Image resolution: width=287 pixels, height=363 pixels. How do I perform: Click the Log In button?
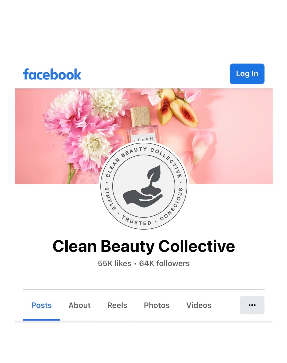coord(247,74)
